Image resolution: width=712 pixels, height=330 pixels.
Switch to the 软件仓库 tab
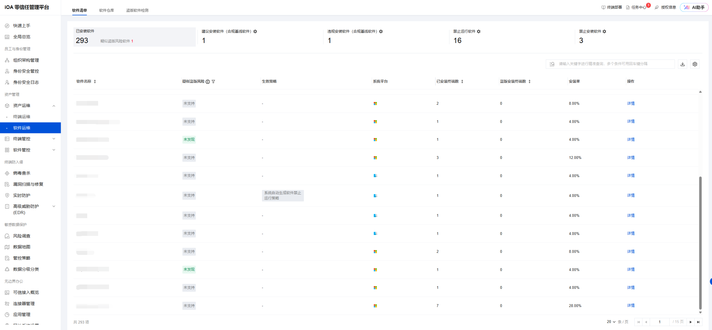107,10
